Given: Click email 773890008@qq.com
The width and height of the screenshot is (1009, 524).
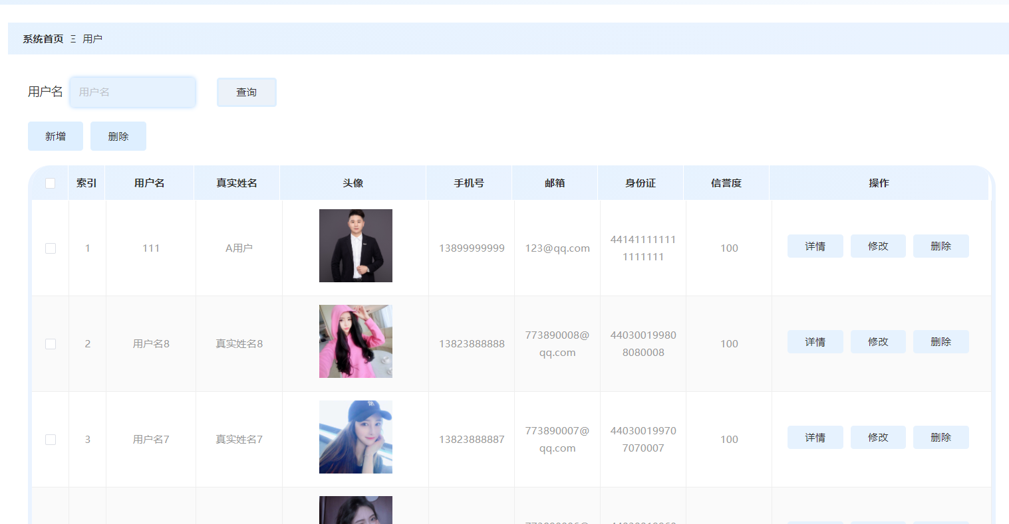Looking at the screenshot, I should click(x=557, y=344).
